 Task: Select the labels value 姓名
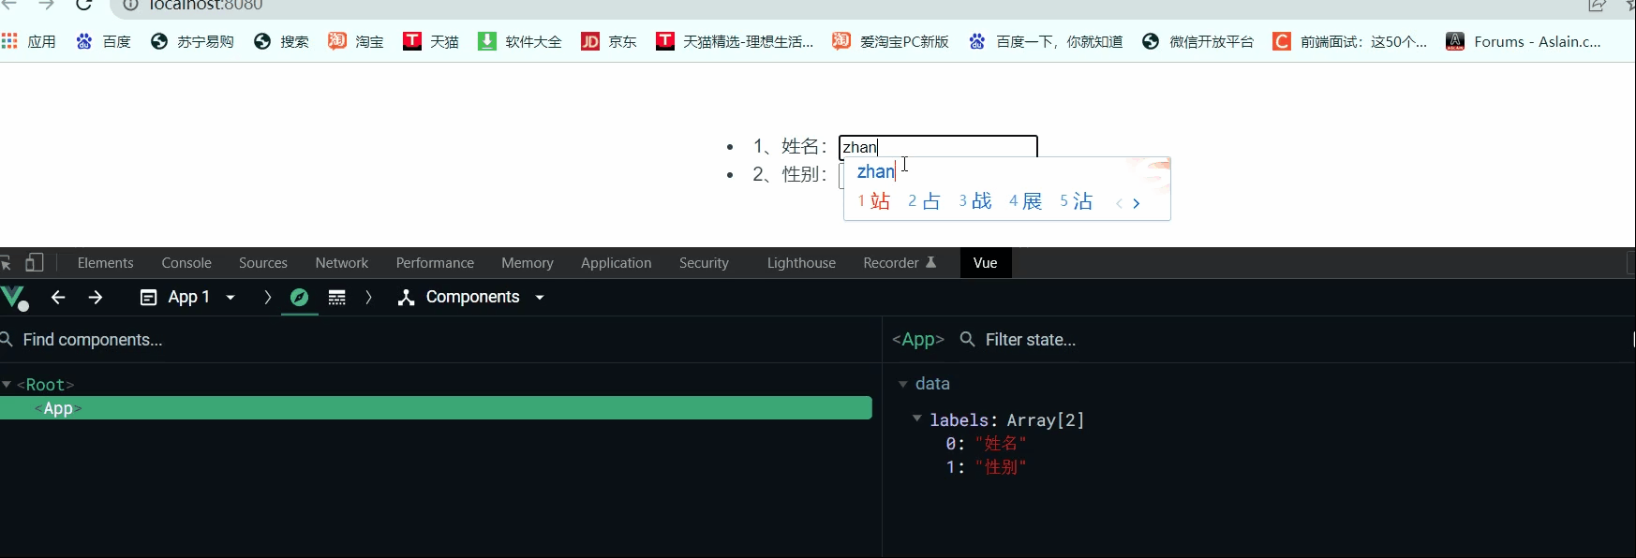1001,444
